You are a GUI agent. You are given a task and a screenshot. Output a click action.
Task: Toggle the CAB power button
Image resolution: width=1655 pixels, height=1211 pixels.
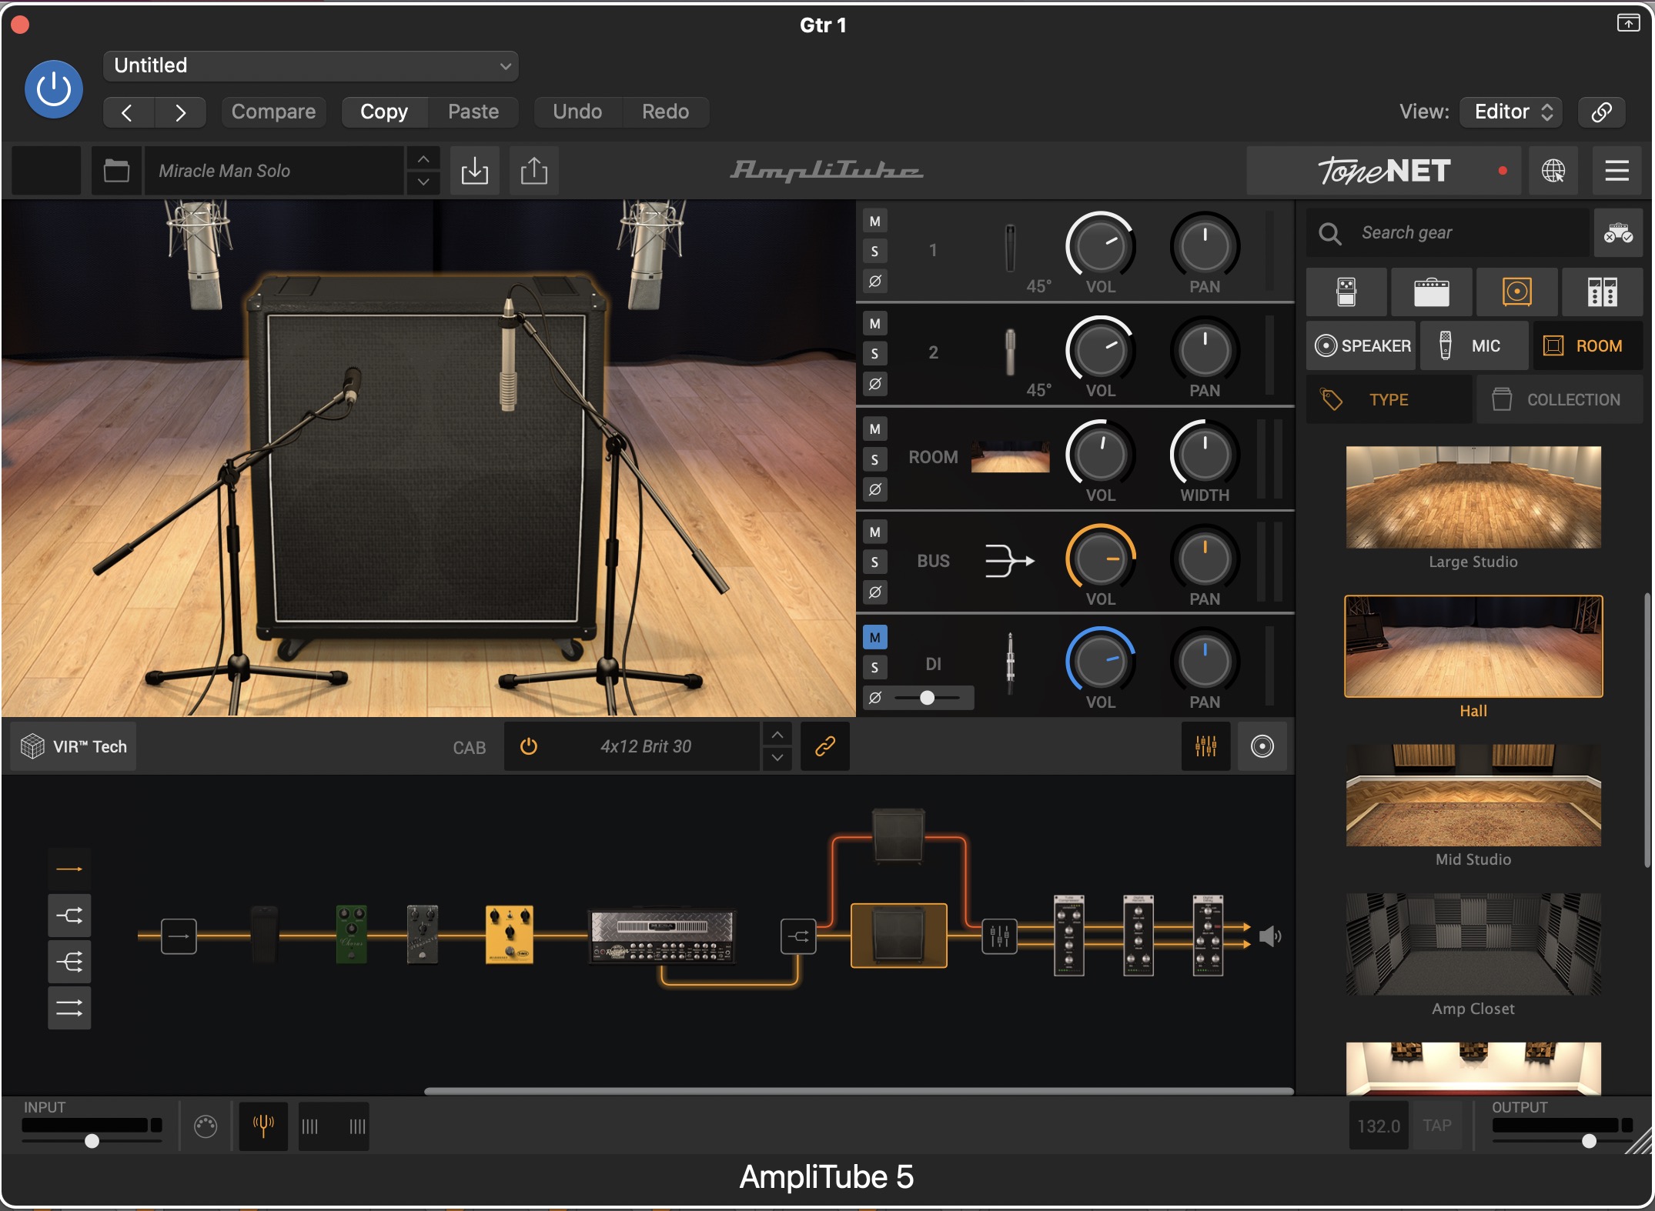coord(529,746)
